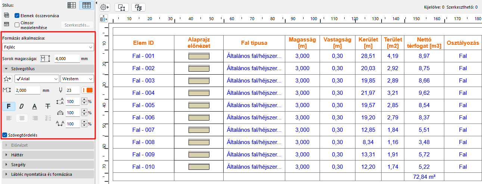Click the merge elements icon beside Elemek összevonása
This screenshot has width=482, height=184.
pos(6,16)
